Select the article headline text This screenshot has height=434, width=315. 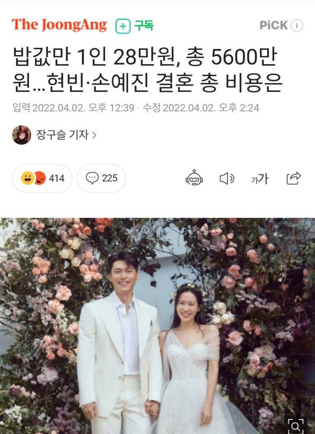pos(148,70)
